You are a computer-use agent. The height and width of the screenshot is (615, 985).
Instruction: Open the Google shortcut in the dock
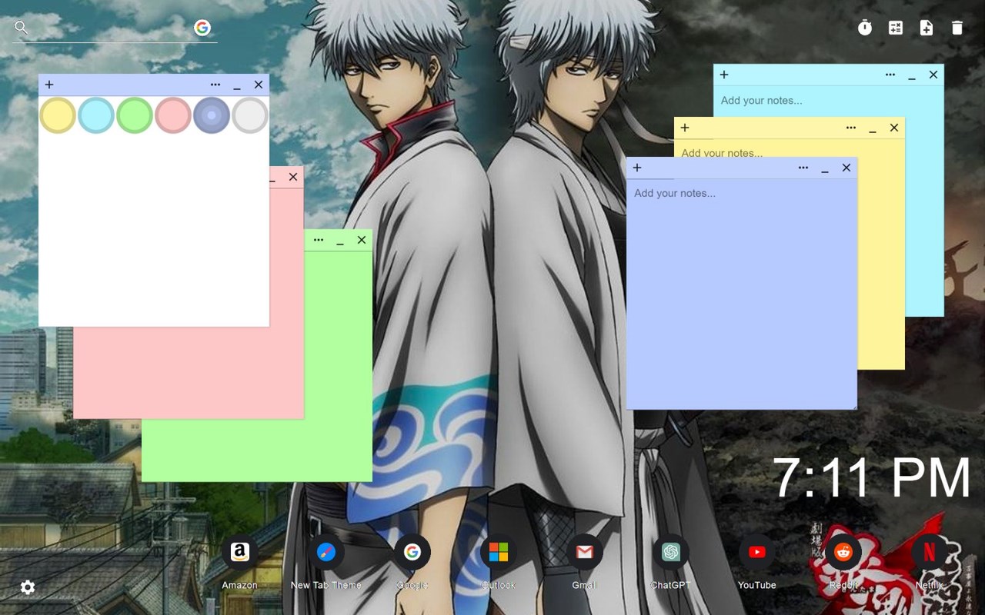click(412, 552)
